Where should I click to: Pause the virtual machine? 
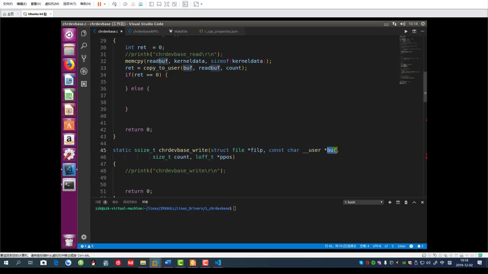[x=99, y=4]
